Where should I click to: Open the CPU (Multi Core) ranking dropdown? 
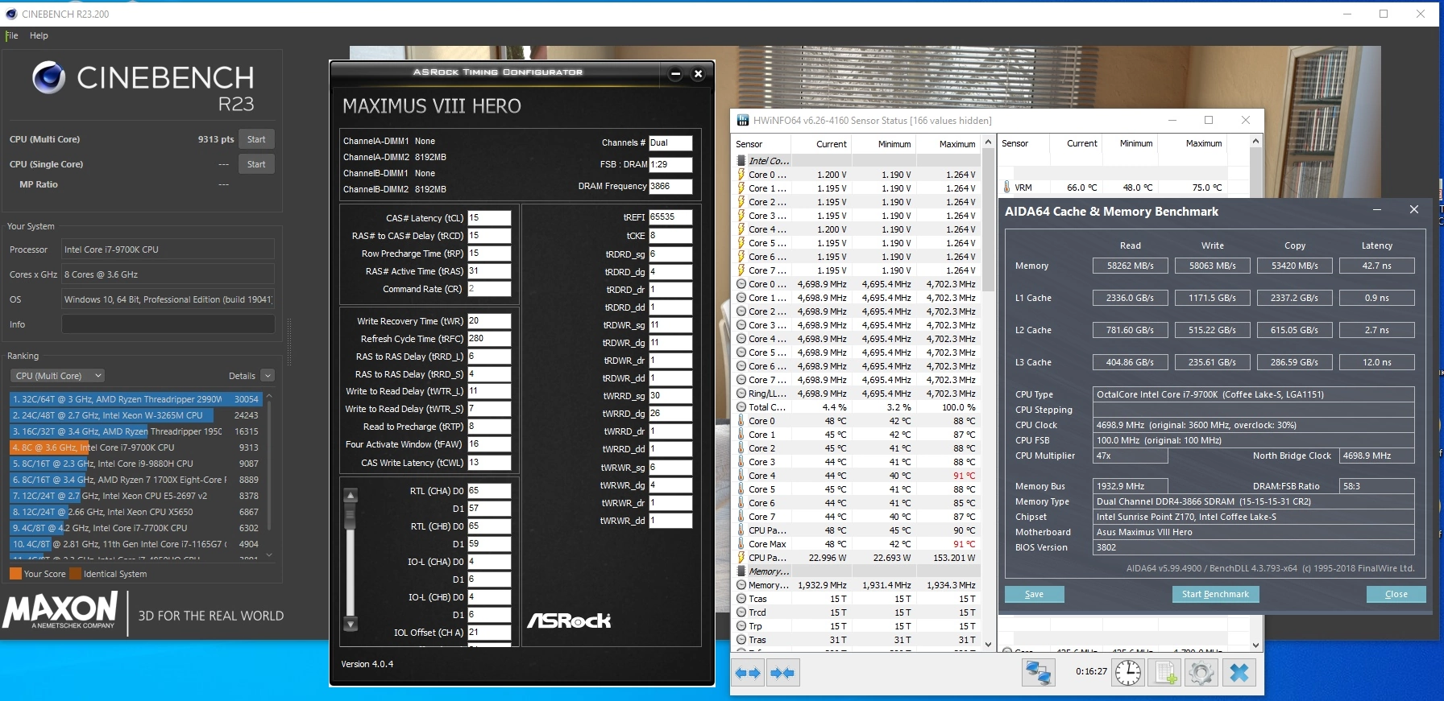58,376
